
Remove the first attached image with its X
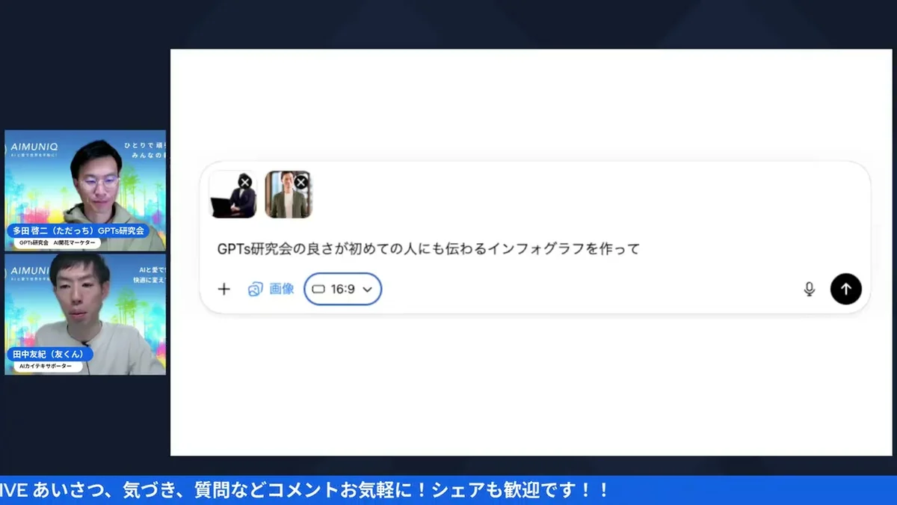[x=245, y=181]
